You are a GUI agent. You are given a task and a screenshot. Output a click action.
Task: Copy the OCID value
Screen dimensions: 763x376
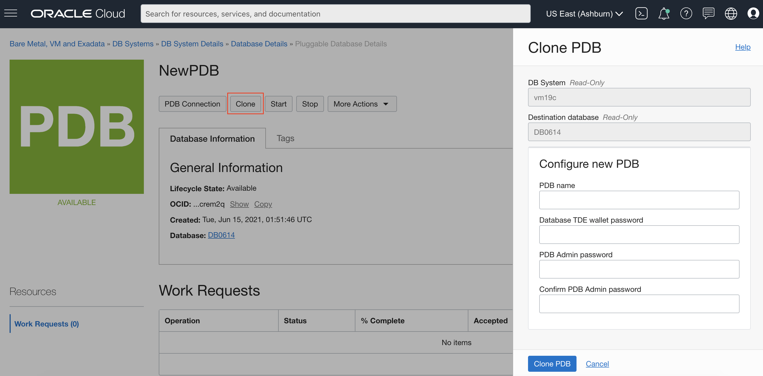263,204
